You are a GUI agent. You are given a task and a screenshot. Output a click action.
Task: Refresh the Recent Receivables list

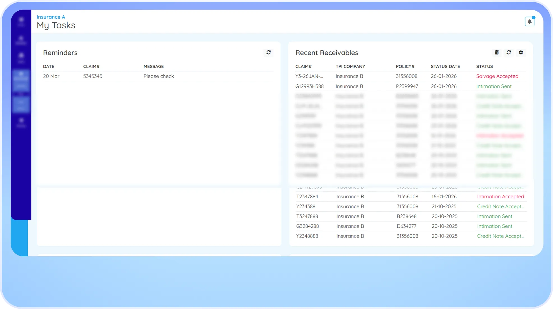click(509, 52)
